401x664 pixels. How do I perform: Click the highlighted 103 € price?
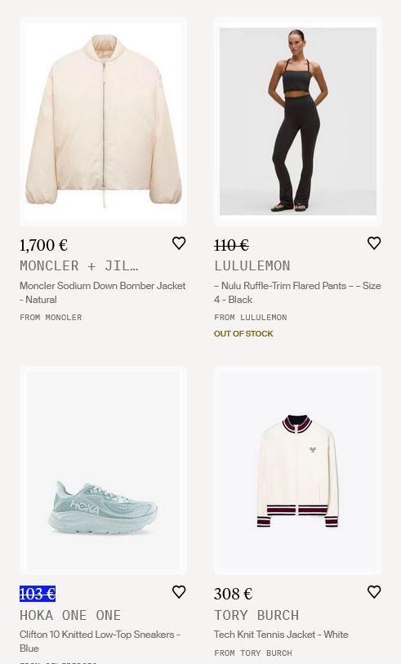tap(38, 594)
